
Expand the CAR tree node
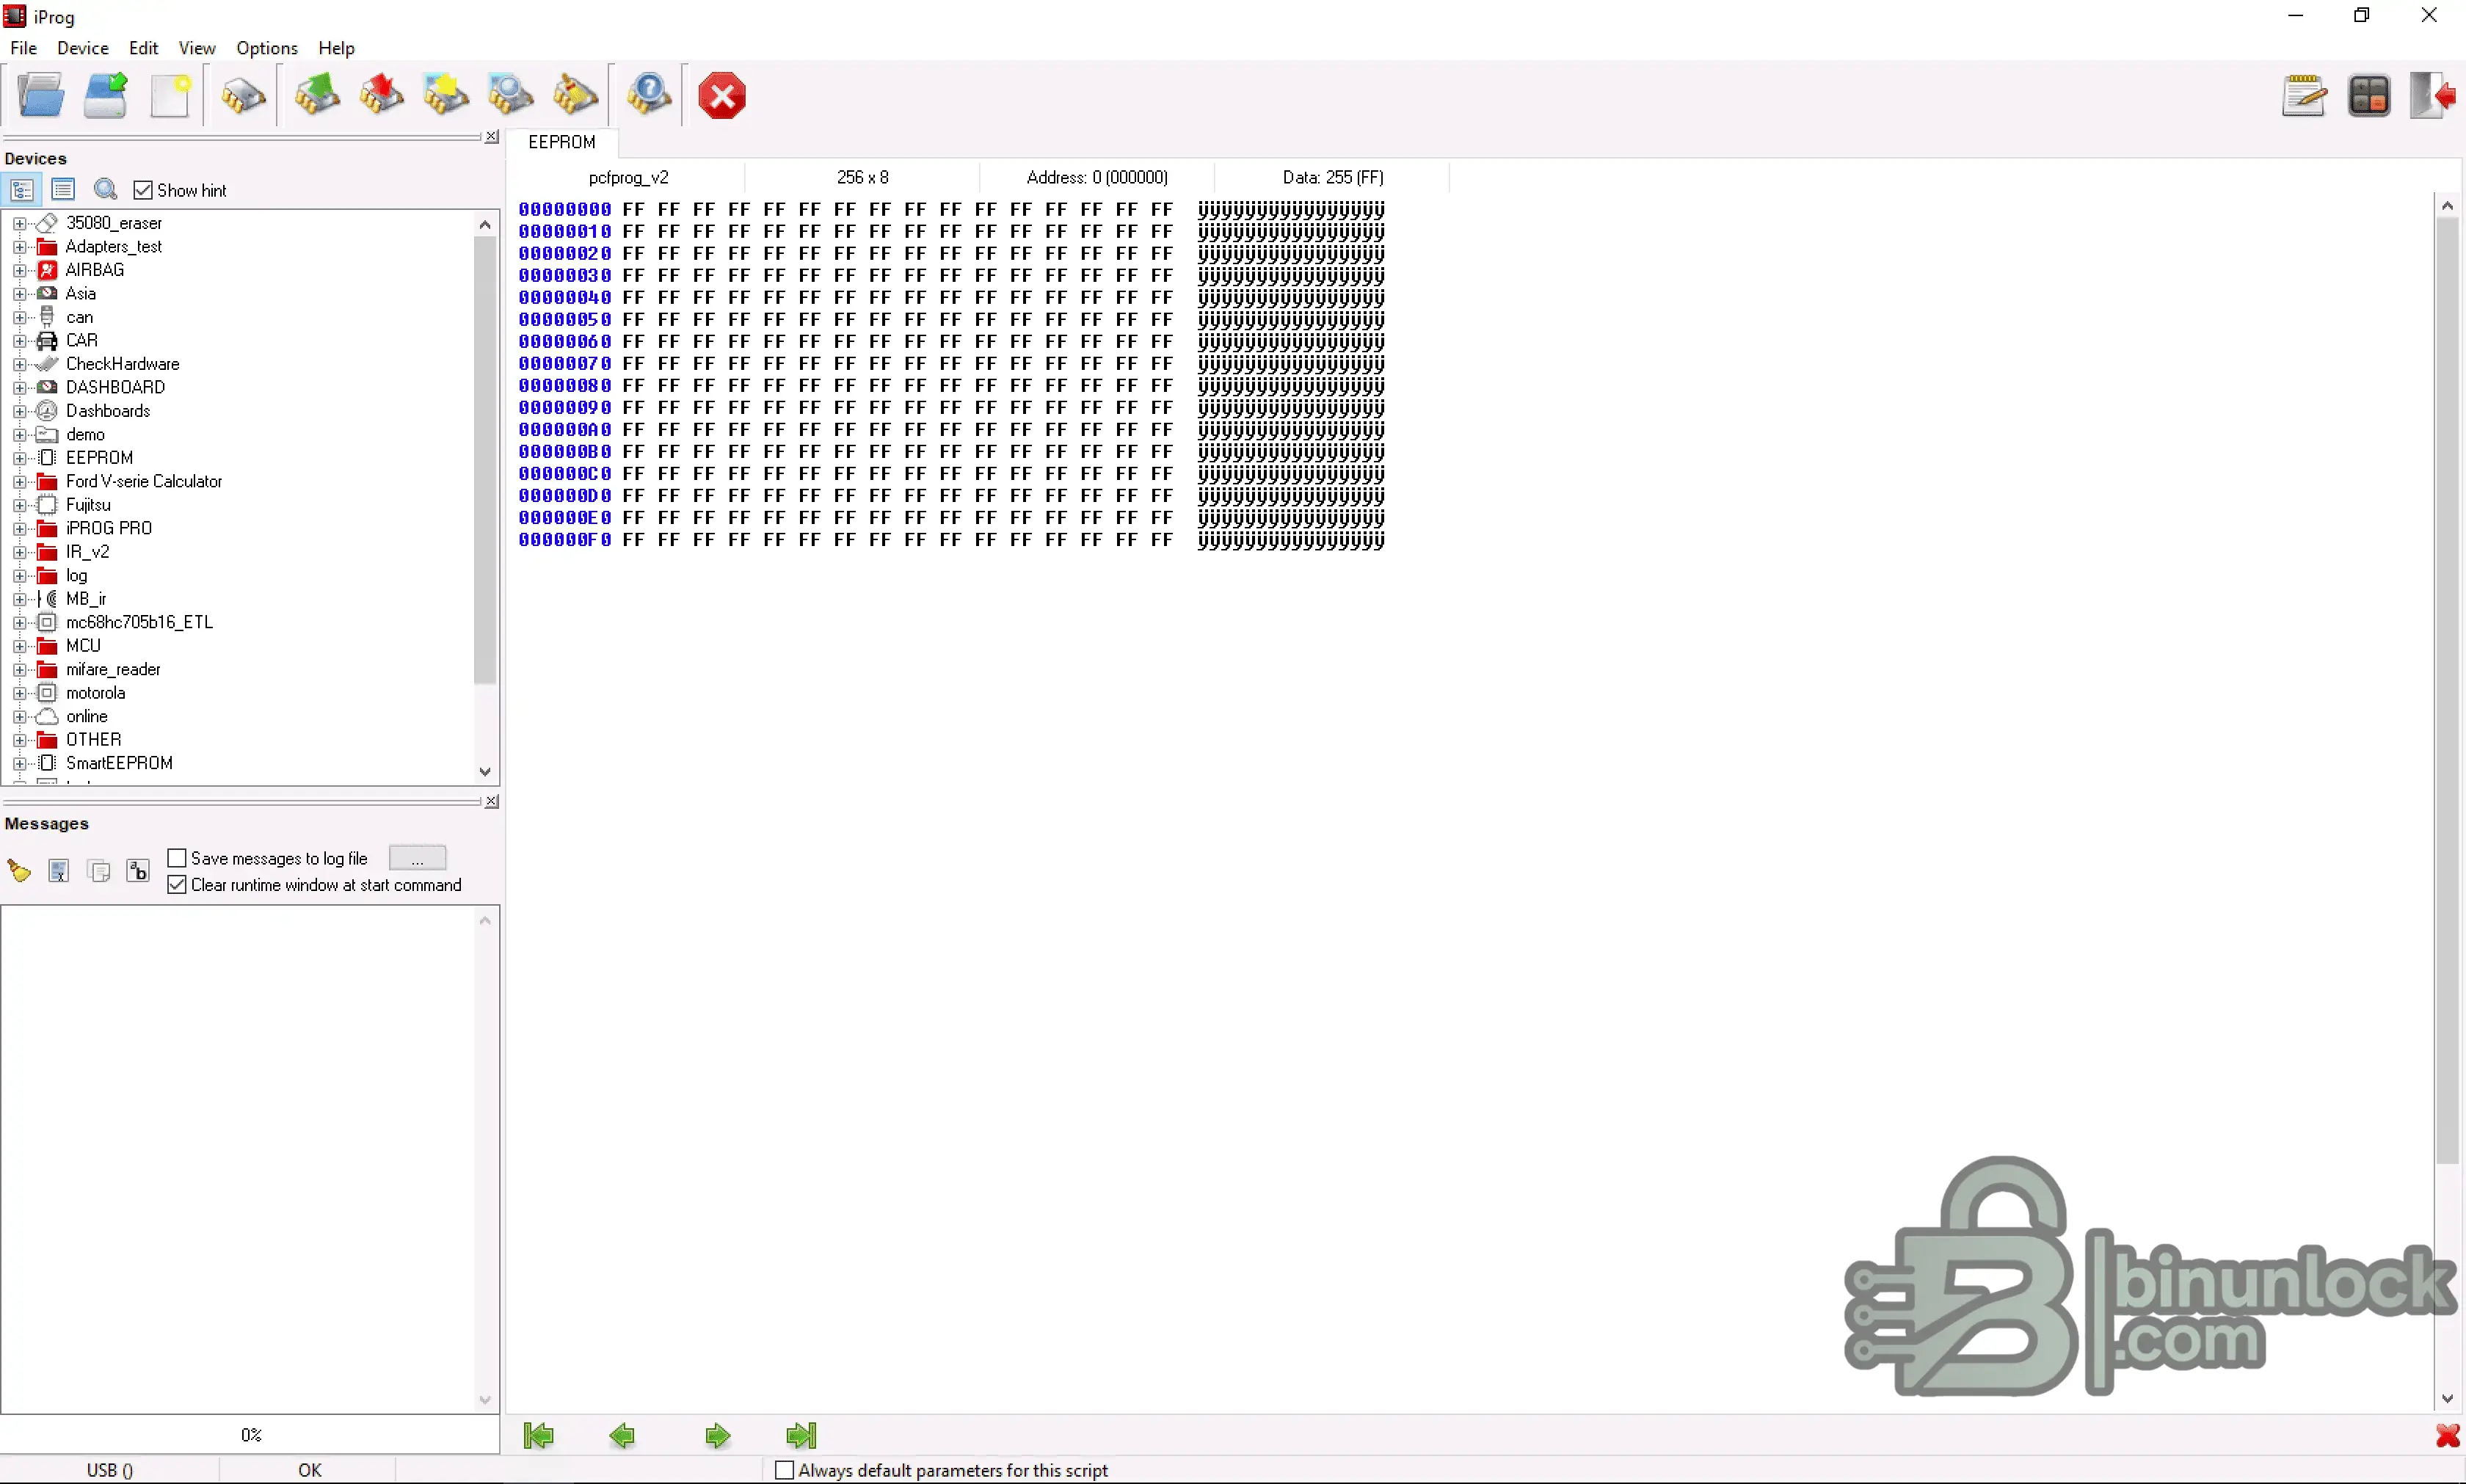19,341
